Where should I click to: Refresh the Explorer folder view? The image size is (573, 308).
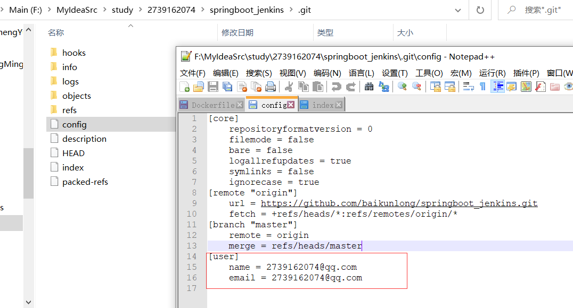480,10
